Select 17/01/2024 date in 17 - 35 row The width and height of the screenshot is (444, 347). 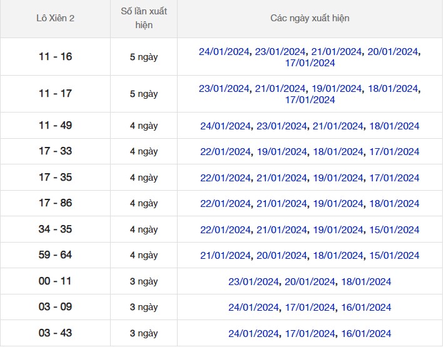[394, 178]
